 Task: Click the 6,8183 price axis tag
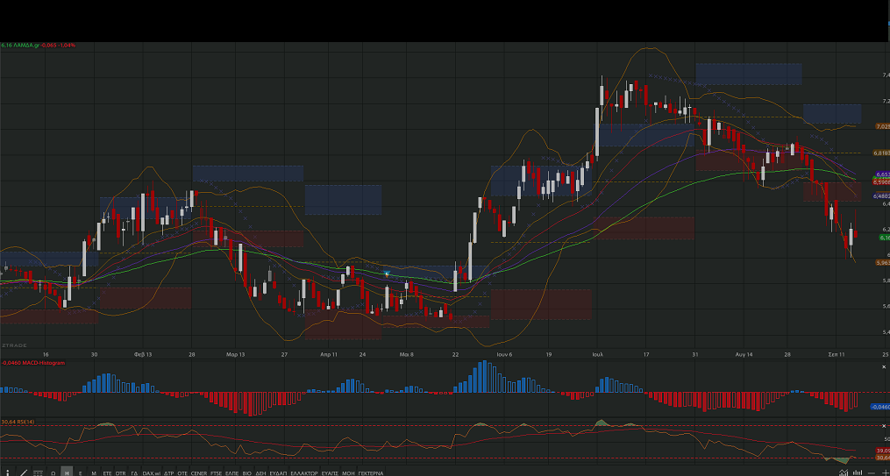coord(881,153)
